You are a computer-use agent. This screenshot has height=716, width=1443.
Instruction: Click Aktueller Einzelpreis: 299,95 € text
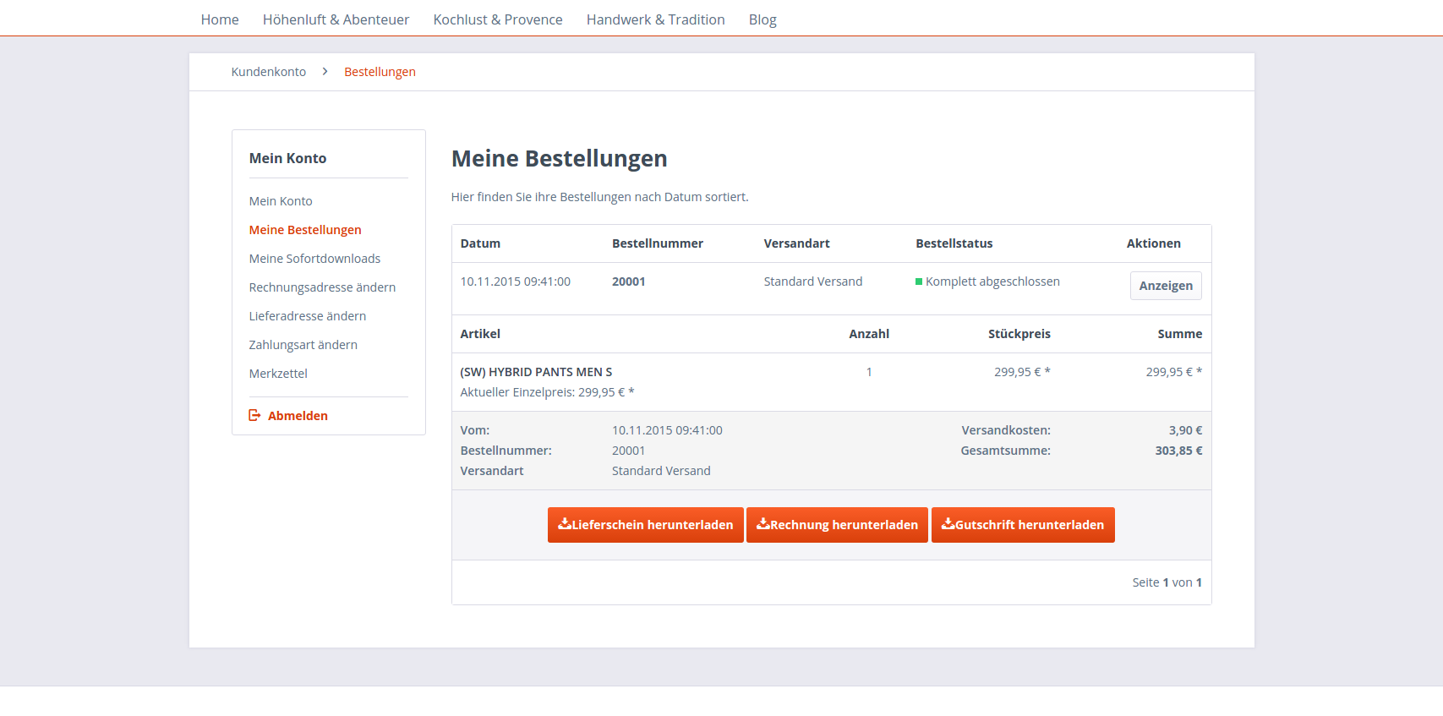pyautogui.click(x=547, y=392)
